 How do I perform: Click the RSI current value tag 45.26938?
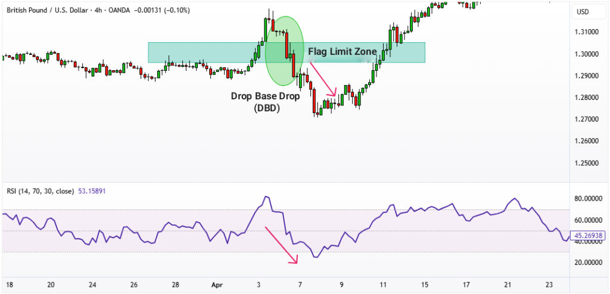tap(589, 236)
